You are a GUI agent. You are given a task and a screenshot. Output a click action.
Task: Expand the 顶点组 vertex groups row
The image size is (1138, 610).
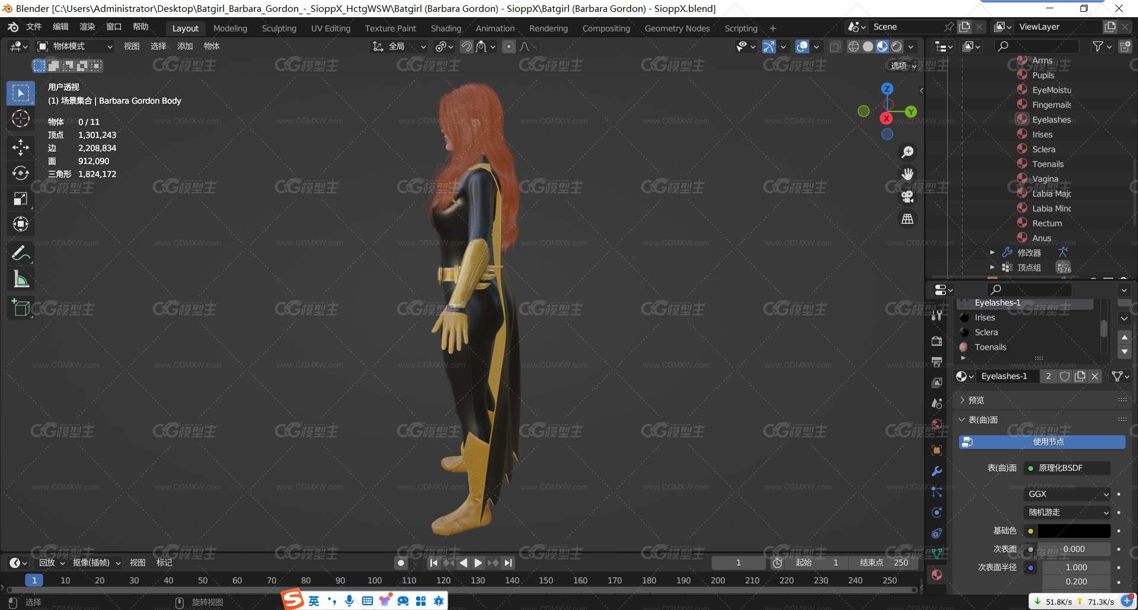(992, 268)
